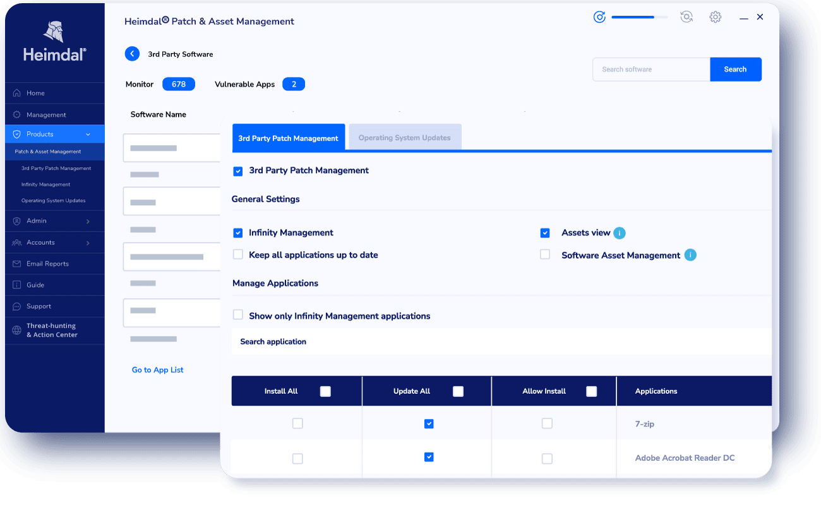Click the refresh scan icon beside gear
The image size is (821, 522).
(x=686, y=17)
